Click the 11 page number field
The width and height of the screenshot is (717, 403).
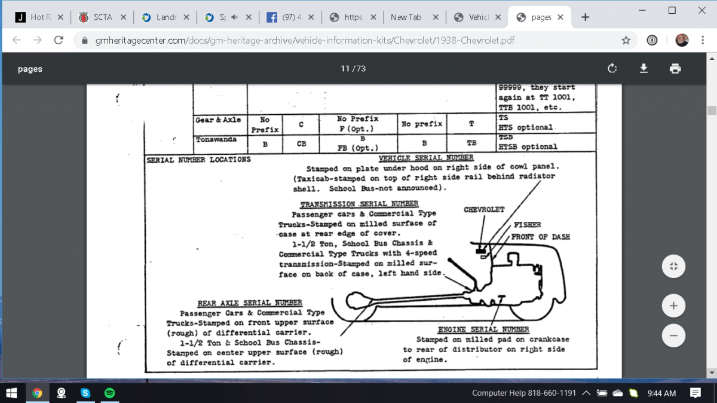tap(345, 69)
